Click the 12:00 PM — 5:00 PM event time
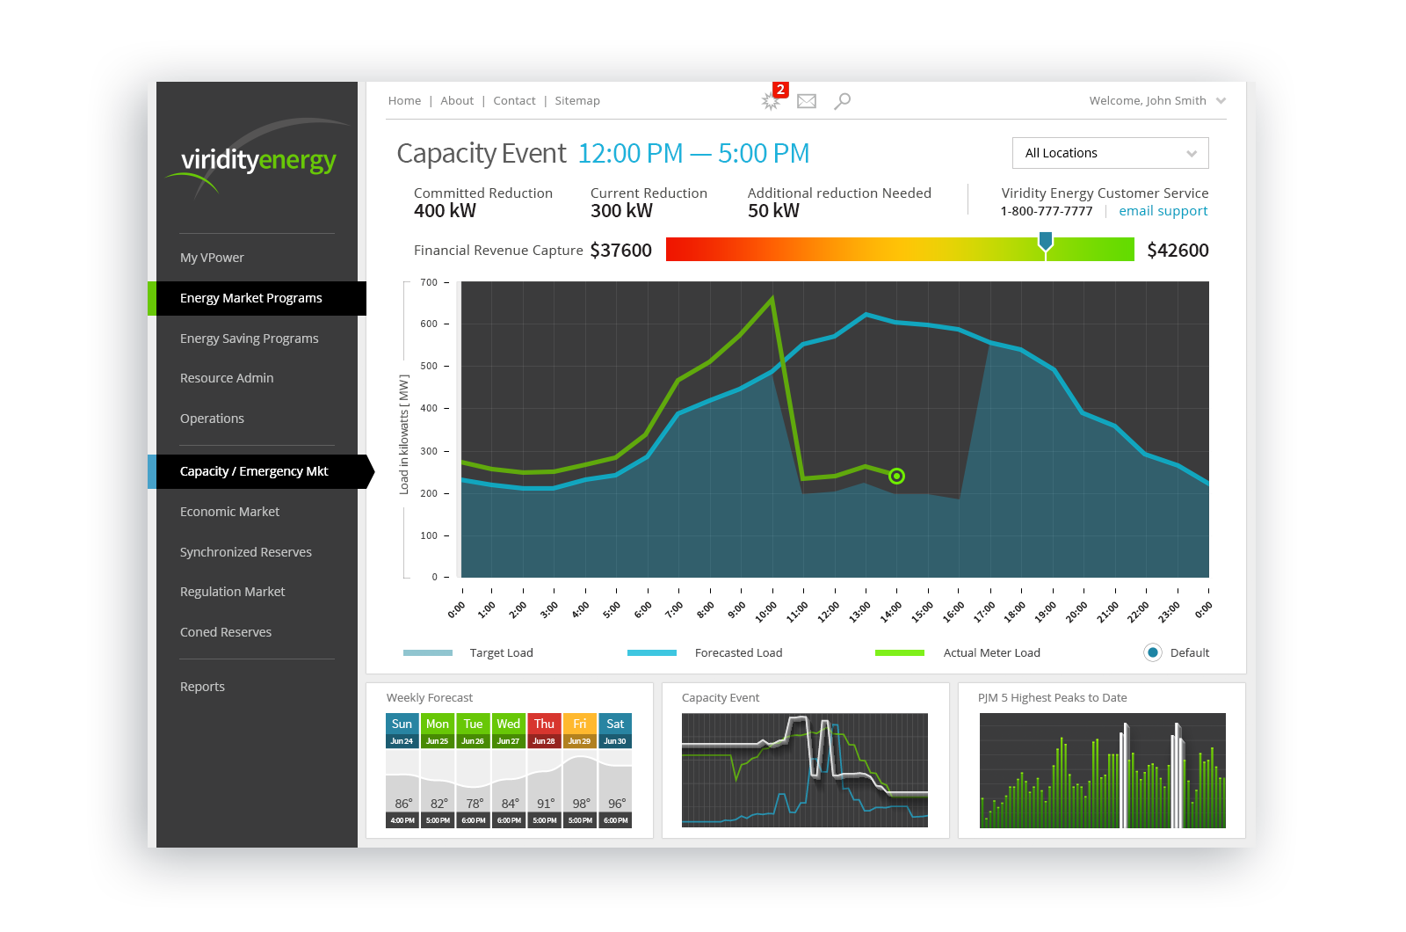The image size is (1406, 932). point(693,154)
